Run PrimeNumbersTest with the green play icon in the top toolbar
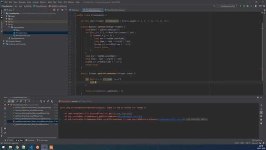The height and width of the screenshot is (150, 266). tap(240, 6)
